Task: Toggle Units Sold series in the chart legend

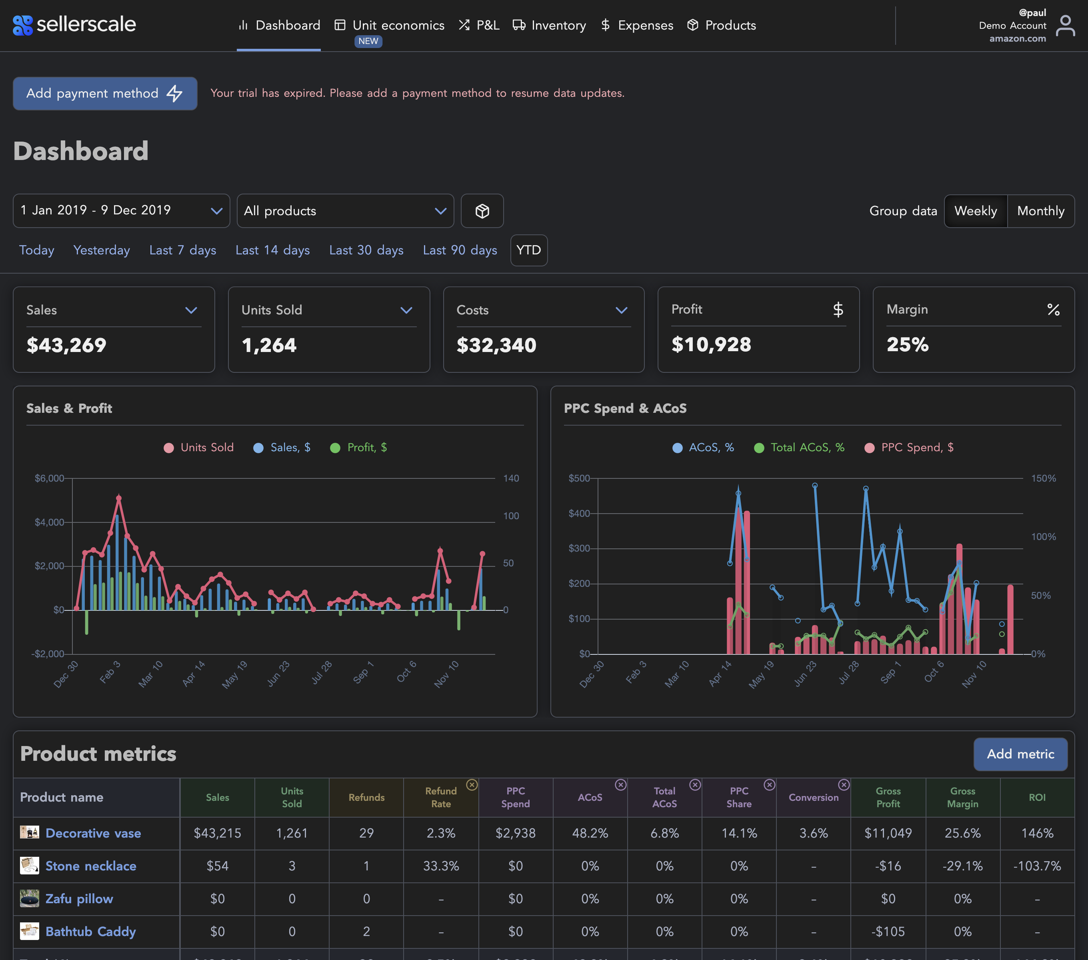Action: pyautogui.click(x=198, y=448)
